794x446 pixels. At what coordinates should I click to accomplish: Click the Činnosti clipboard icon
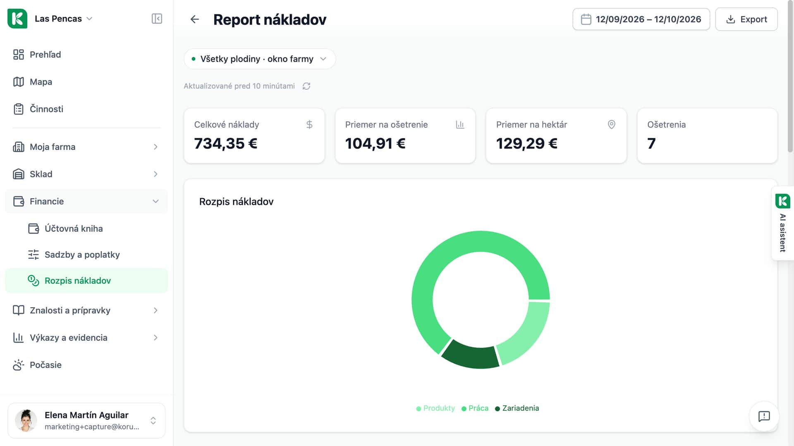point(18,109)
